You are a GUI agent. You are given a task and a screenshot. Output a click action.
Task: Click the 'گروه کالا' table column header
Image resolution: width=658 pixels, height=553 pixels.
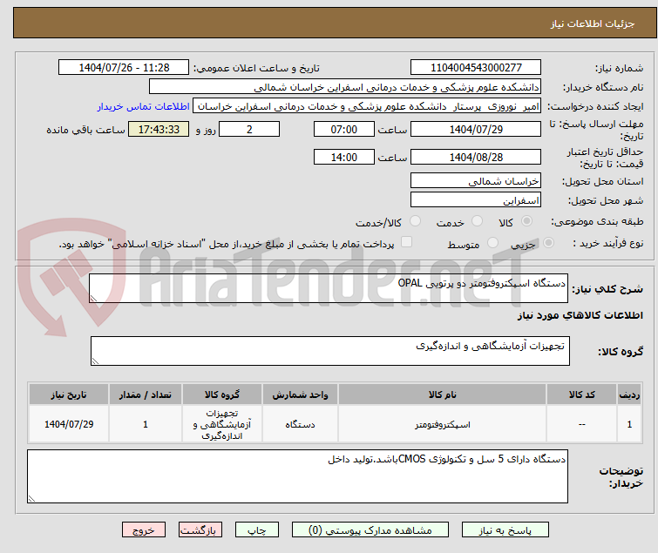coord(222,395)
